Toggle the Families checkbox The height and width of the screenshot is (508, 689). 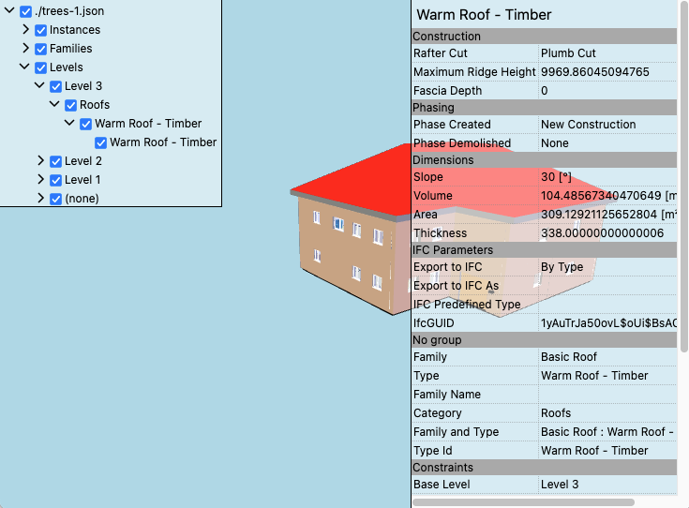tap(41, 49)
